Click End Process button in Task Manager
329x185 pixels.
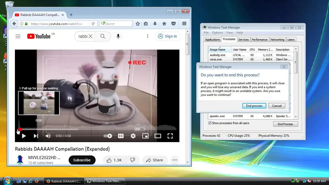pos(285,124)
